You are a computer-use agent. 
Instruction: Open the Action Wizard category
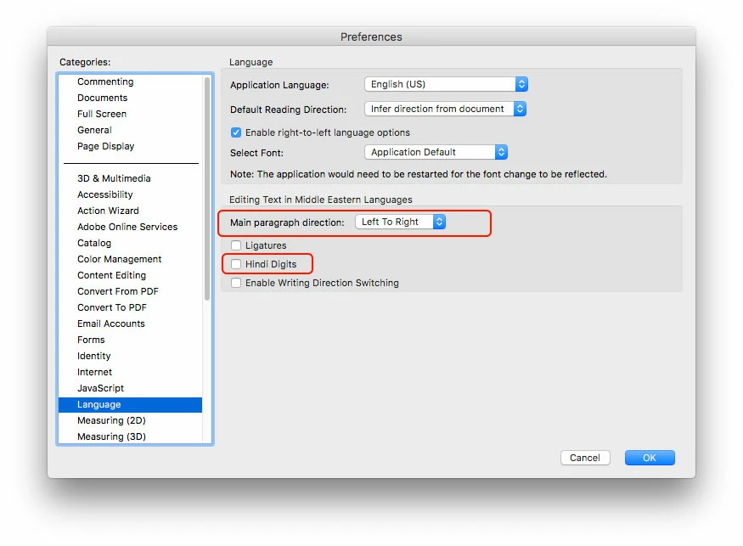tap(130, 211)
